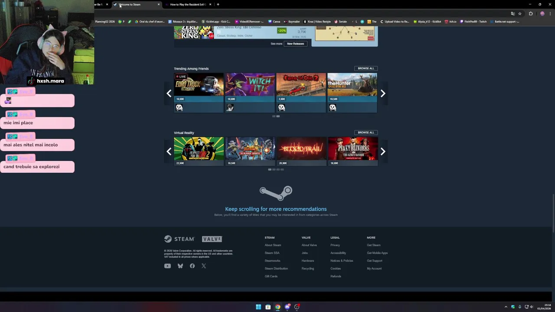Close the Resident Evil tab
The width and height of the screenshot is (555, 312).
210,4
